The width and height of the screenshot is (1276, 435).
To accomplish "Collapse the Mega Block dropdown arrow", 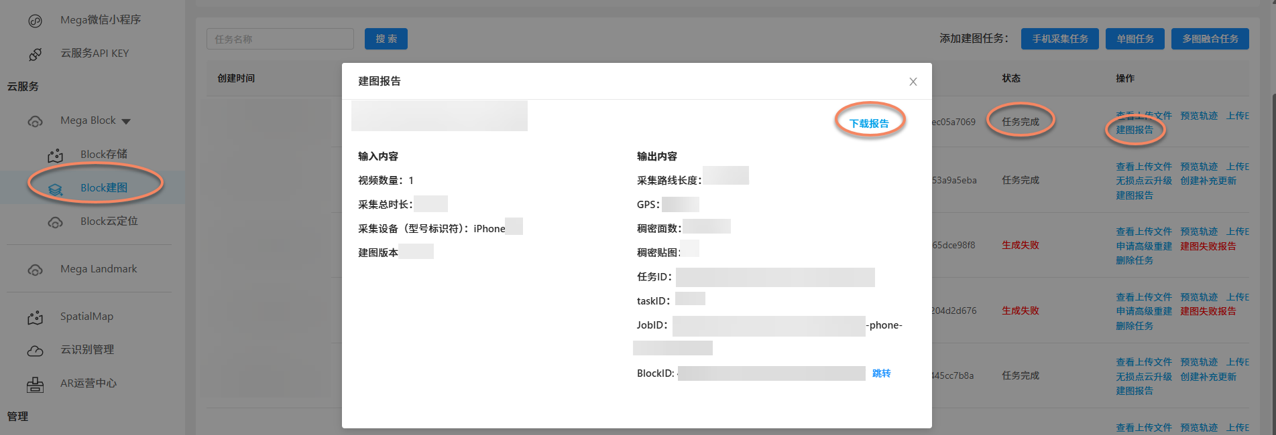I will click(x=126, y=121).
